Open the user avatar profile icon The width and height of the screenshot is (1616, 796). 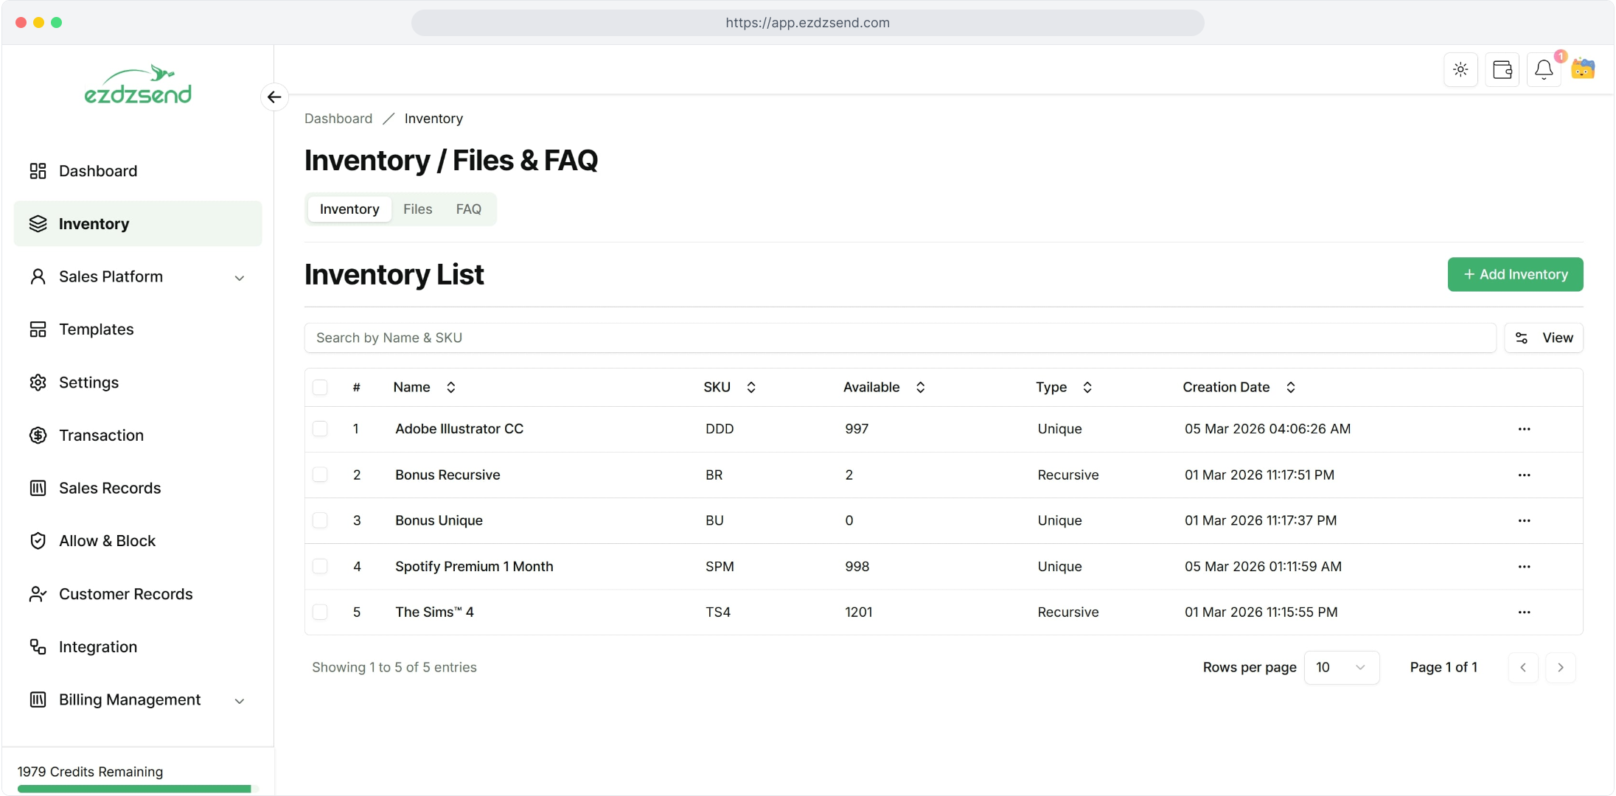coord(1583,70)
